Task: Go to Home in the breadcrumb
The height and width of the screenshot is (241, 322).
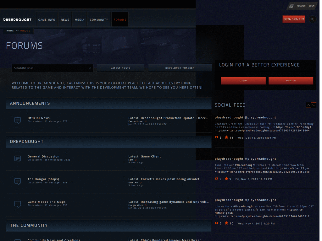Action: point(10,31)
